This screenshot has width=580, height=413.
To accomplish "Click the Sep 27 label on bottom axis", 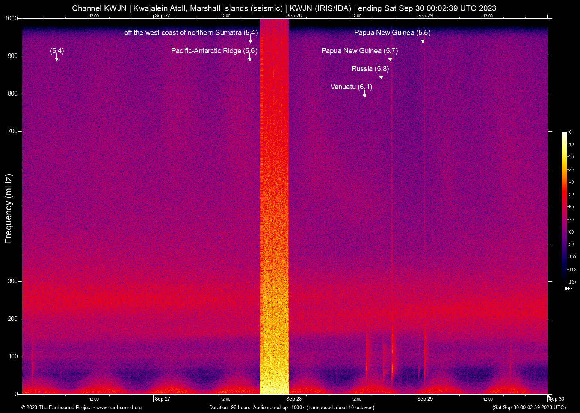I will pyautogui.click(x=162, y=399).
